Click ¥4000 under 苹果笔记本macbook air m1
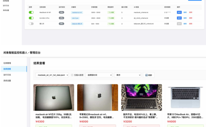206x127 pixels. click(84, 122)
